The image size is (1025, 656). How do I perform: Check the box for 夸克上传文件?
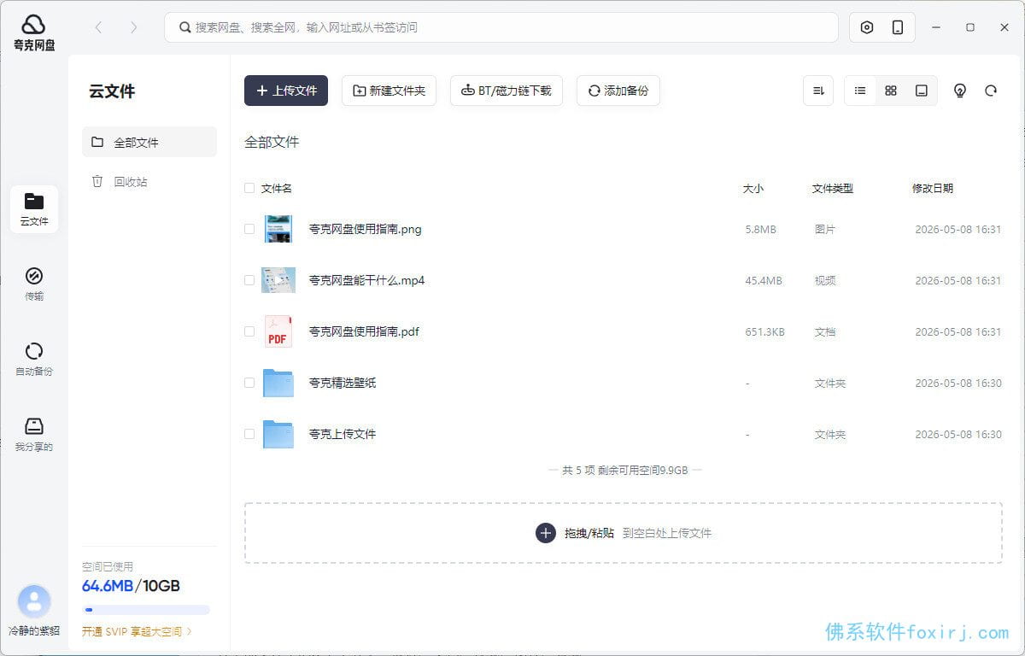(x=249, y=434)
